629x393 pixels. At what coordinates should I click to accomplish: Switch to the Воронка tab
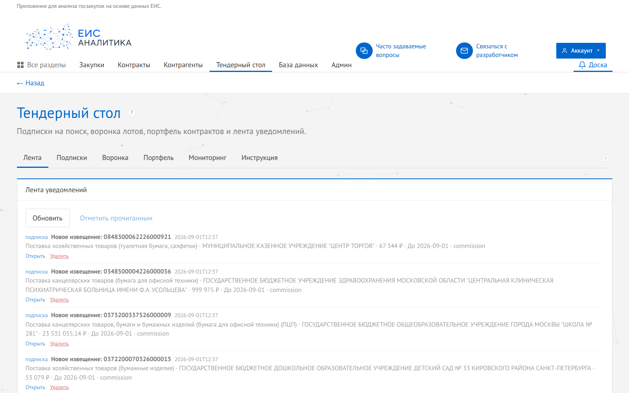pos(115,158)
